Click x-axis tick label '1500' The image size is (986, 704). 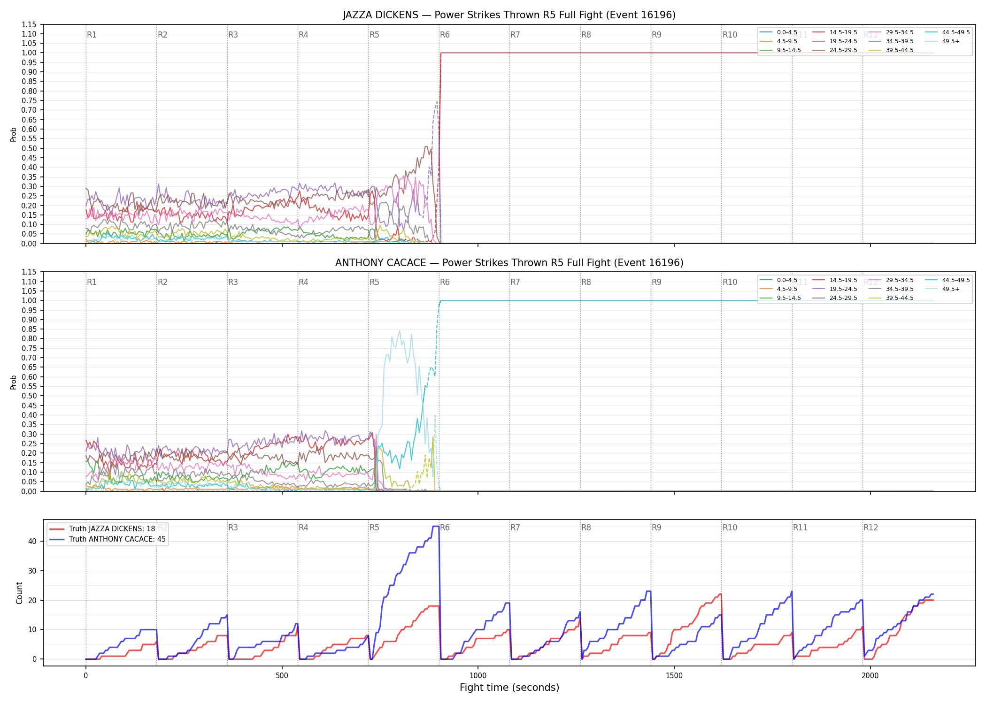[674, 676]
